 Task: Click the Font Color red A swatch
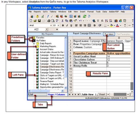[x=117, y=25]
